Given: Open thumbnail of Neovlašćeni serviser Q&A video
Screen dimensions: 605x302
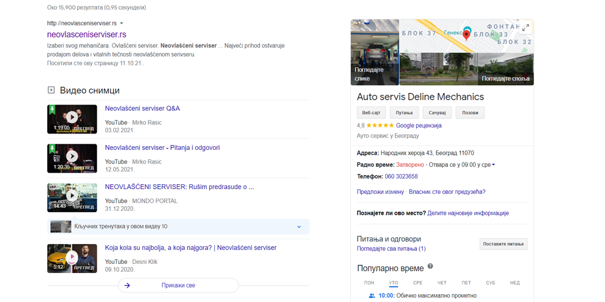Looking at the screenshot, I should pyautogui.click(x=72, y=119).
